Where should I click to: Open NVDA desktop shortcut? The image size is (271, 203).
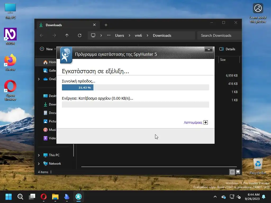coord(10,36)
